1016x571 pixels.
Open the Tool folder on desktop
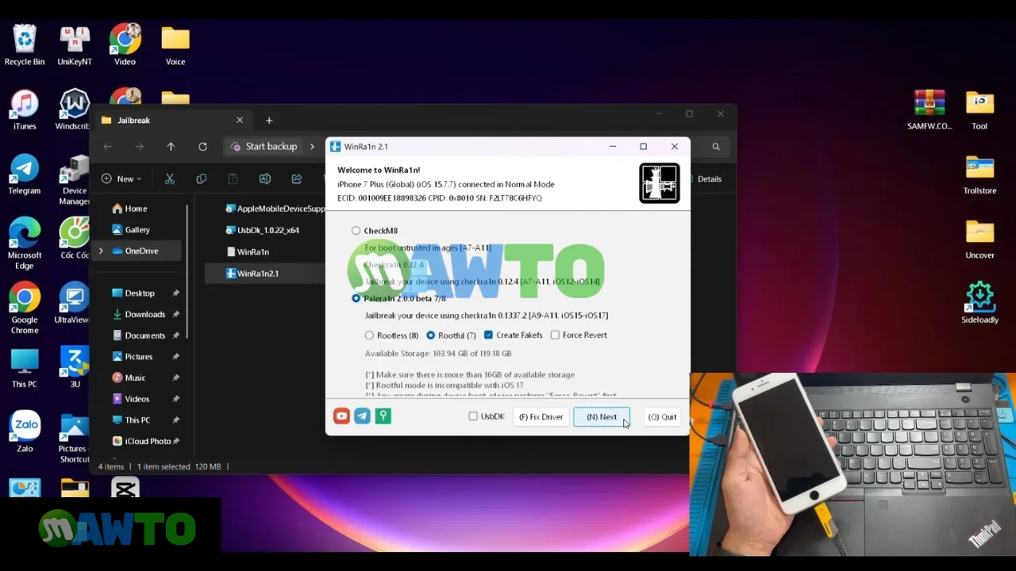980,109
